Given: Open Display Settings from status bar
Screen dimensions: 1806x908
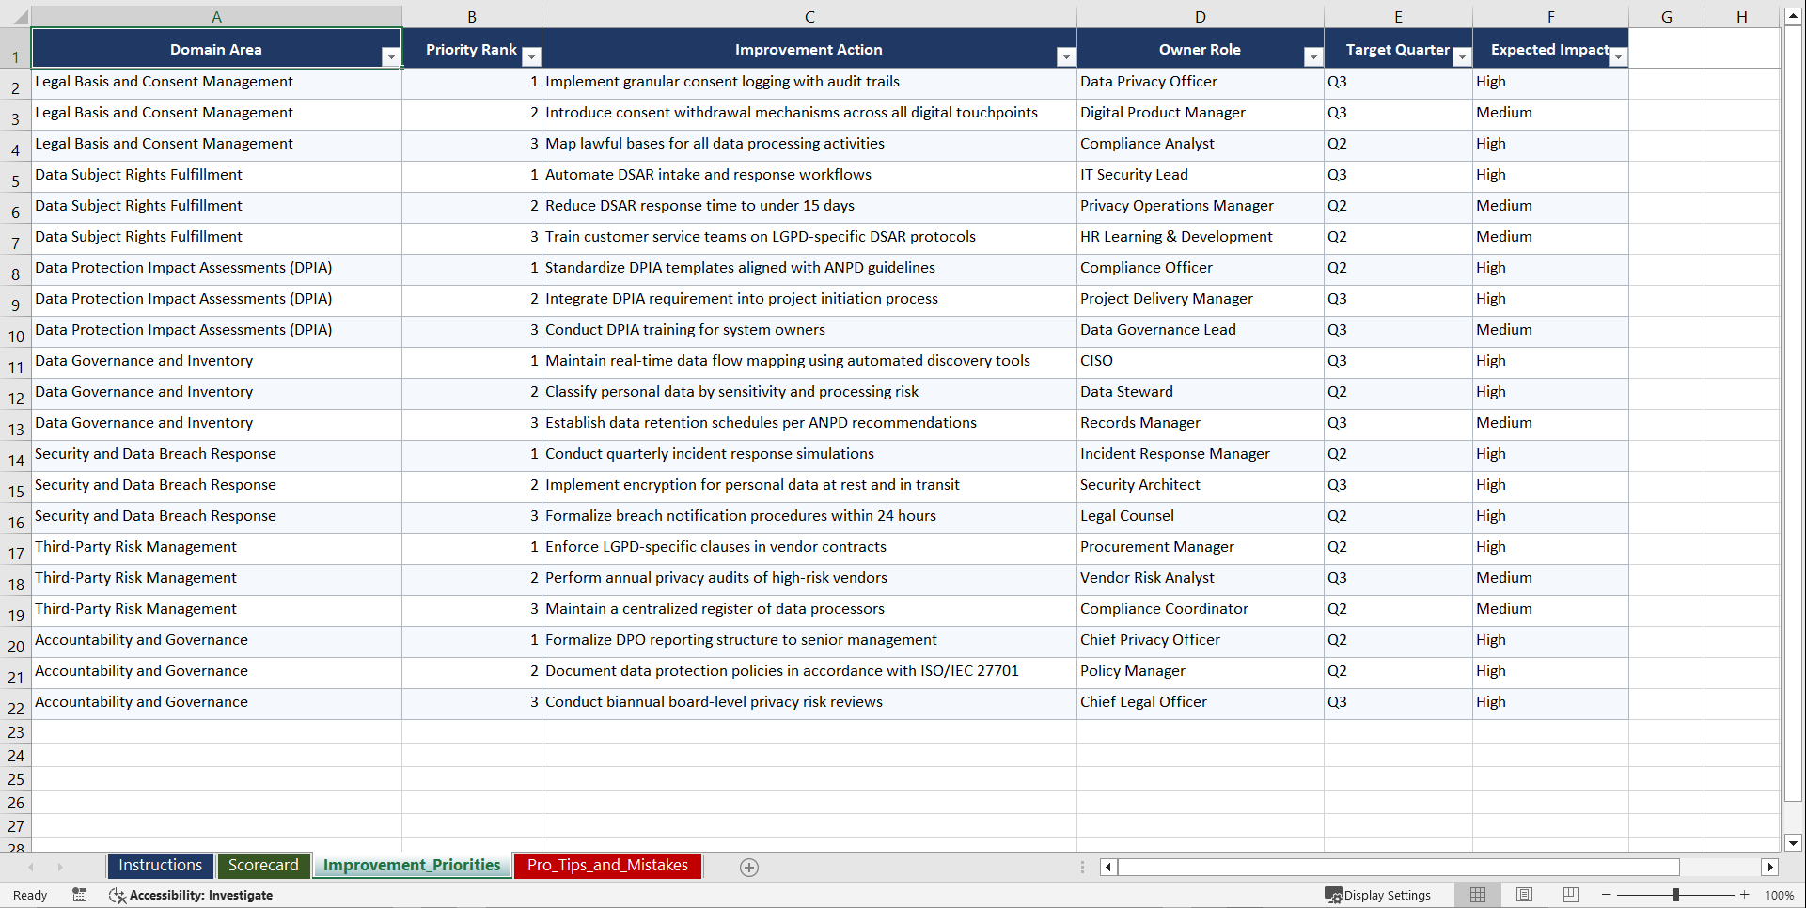Looking at the screenshot, I should [x=1378, y=895].
